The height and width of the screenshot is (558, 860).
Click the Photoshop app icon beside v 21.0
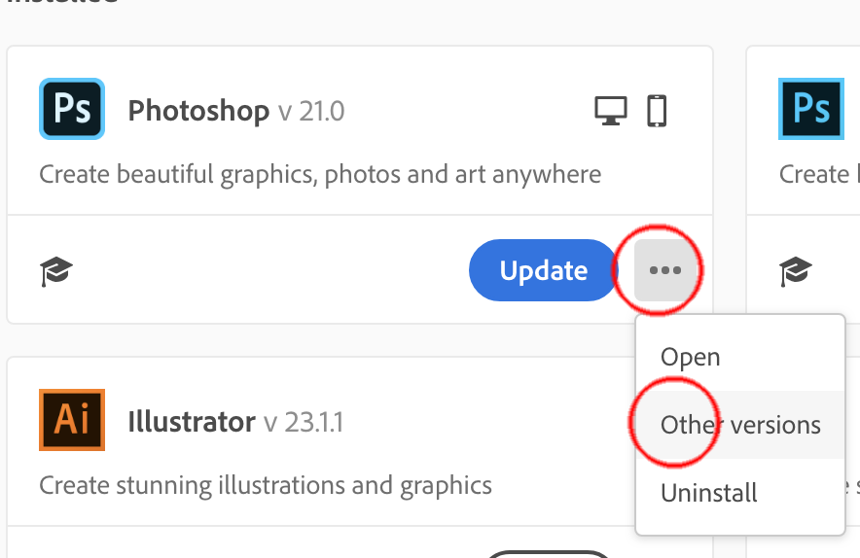coord(71,110)
